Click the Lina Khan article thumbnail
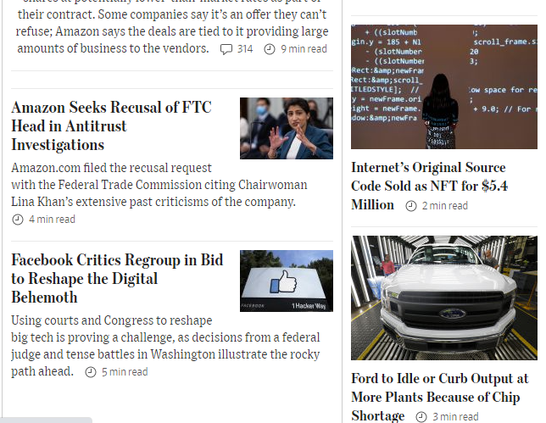 pos(286,128)
